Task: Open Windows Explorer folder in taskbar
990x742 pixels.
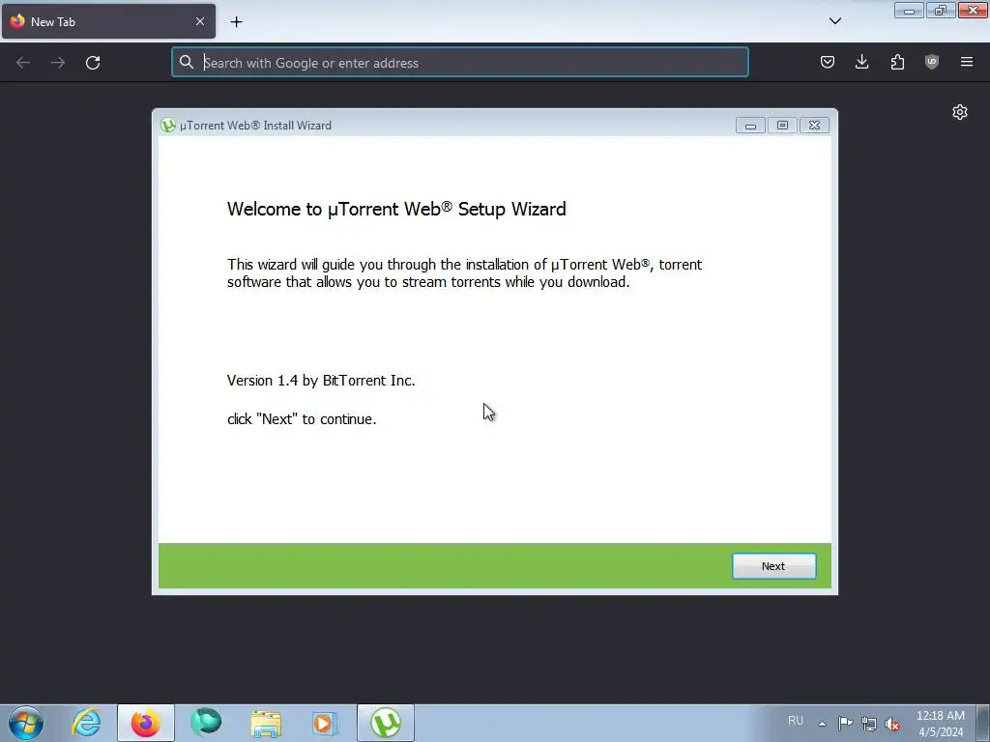Action: pos(266,723)
